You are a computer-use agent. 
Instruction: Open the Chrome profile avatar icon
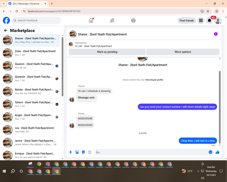click(217, 11)
